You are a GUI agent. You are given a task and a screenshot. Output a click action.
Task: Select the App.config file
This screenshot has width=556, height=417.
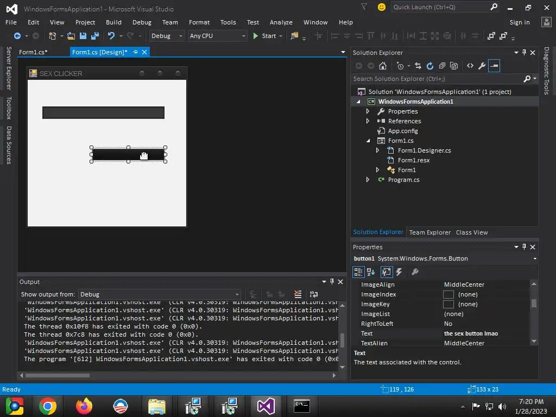coord(403,131)
